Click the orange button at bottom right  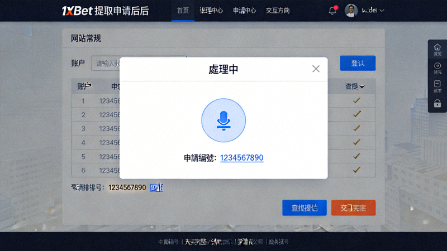click(353, 207)
